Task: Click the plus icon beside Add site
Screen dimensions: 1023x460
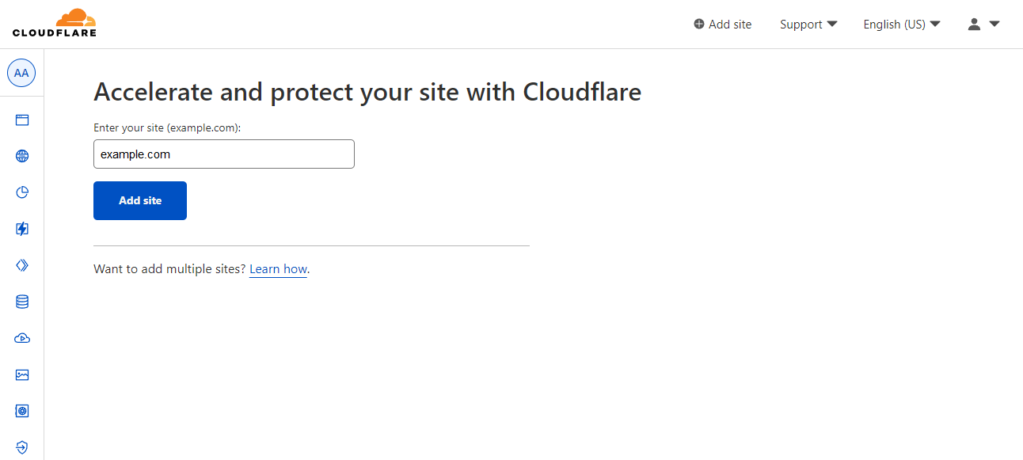Action: point(698,24)
